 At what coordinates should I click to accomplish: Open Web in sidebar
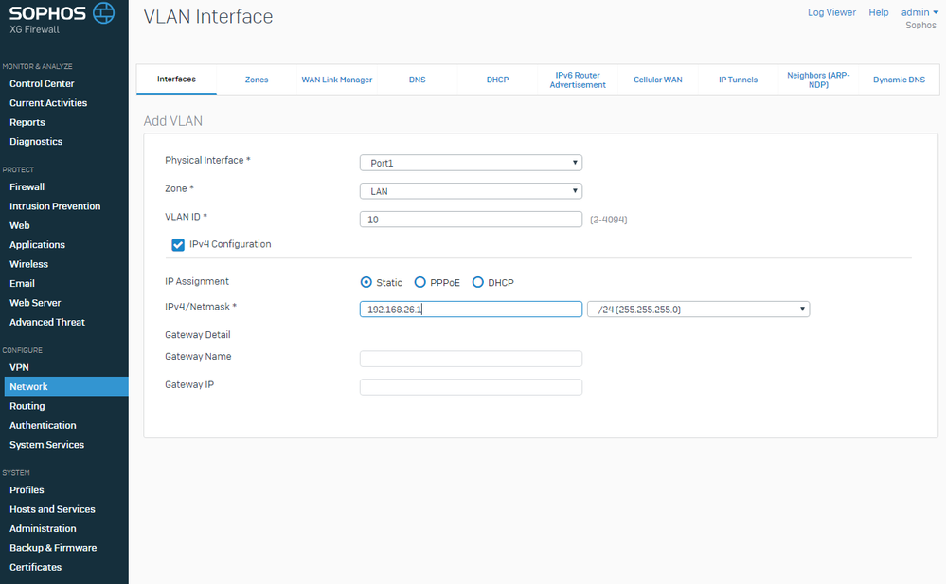tap(19, 225)
